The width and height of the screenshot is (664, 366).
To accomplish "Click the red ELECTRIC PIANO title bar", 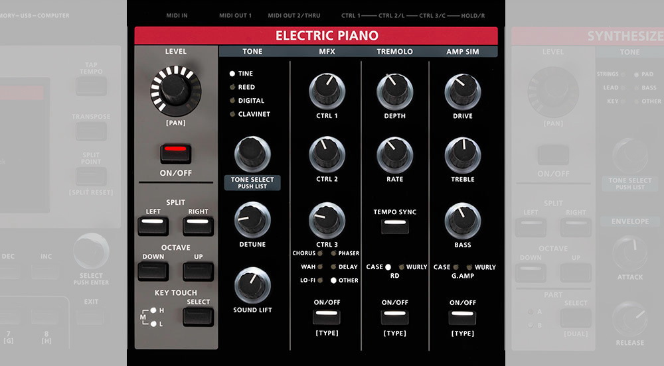I will click(x=316, y=36).
